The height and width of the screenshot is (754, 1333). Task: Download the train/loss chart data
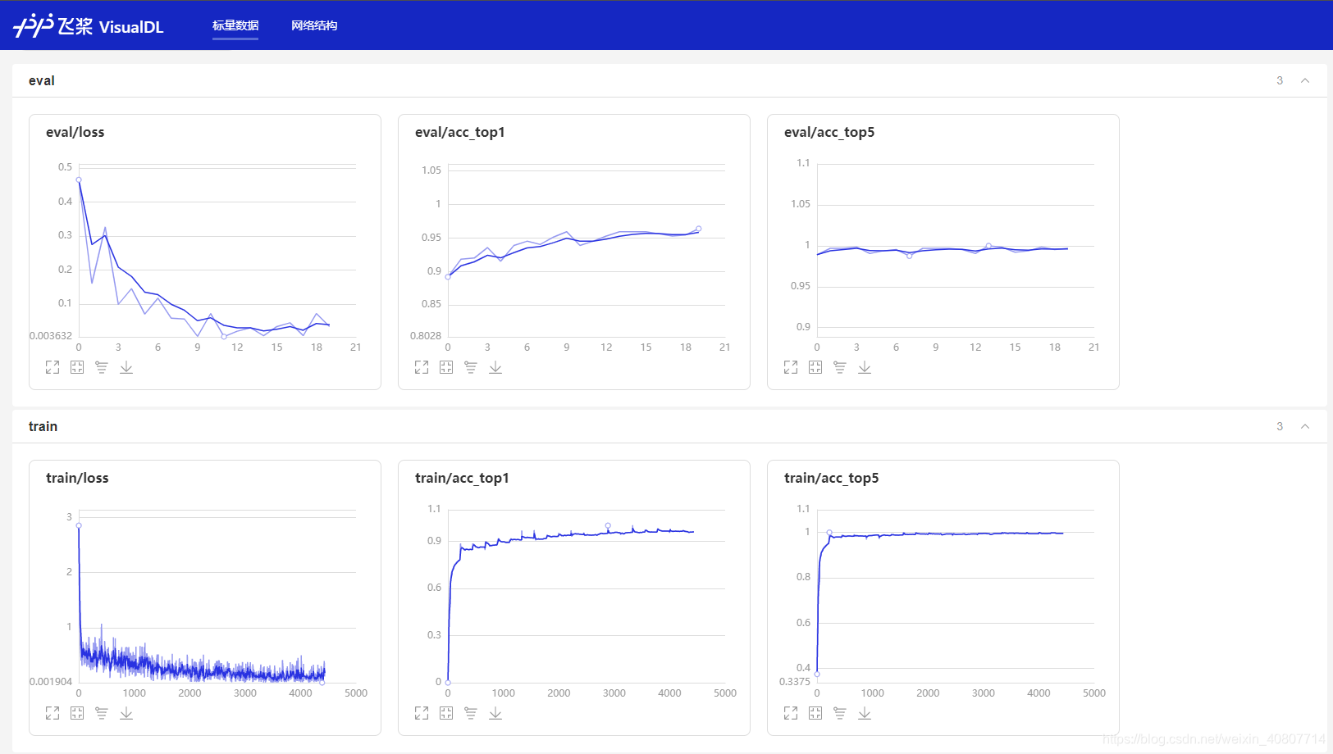click(126, 713)
